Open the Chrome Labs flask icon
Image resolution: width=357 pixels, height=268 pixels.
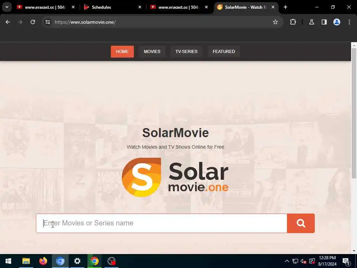[x=311, y=22]
